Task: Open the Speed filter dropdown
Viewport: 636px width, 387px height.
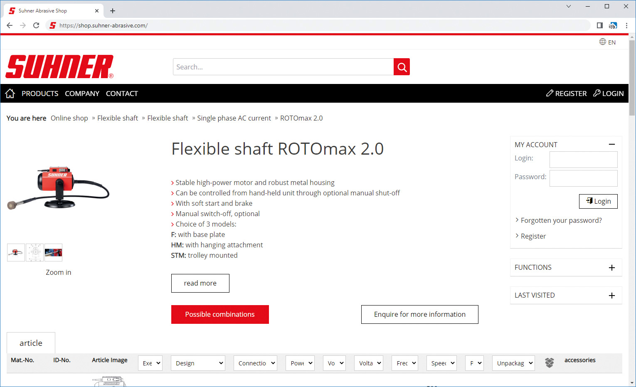Action: click(x=441, y=363)
